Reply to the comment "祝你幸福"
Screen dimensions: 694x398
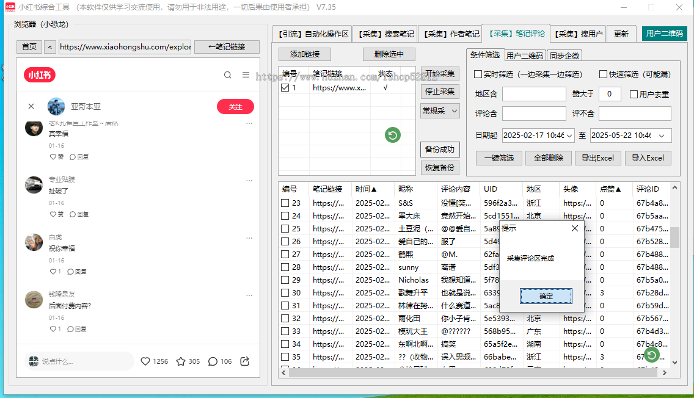[76, 272]
